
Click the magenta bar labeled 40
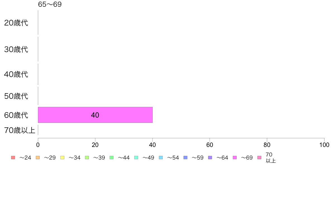[x=95, y=115]
